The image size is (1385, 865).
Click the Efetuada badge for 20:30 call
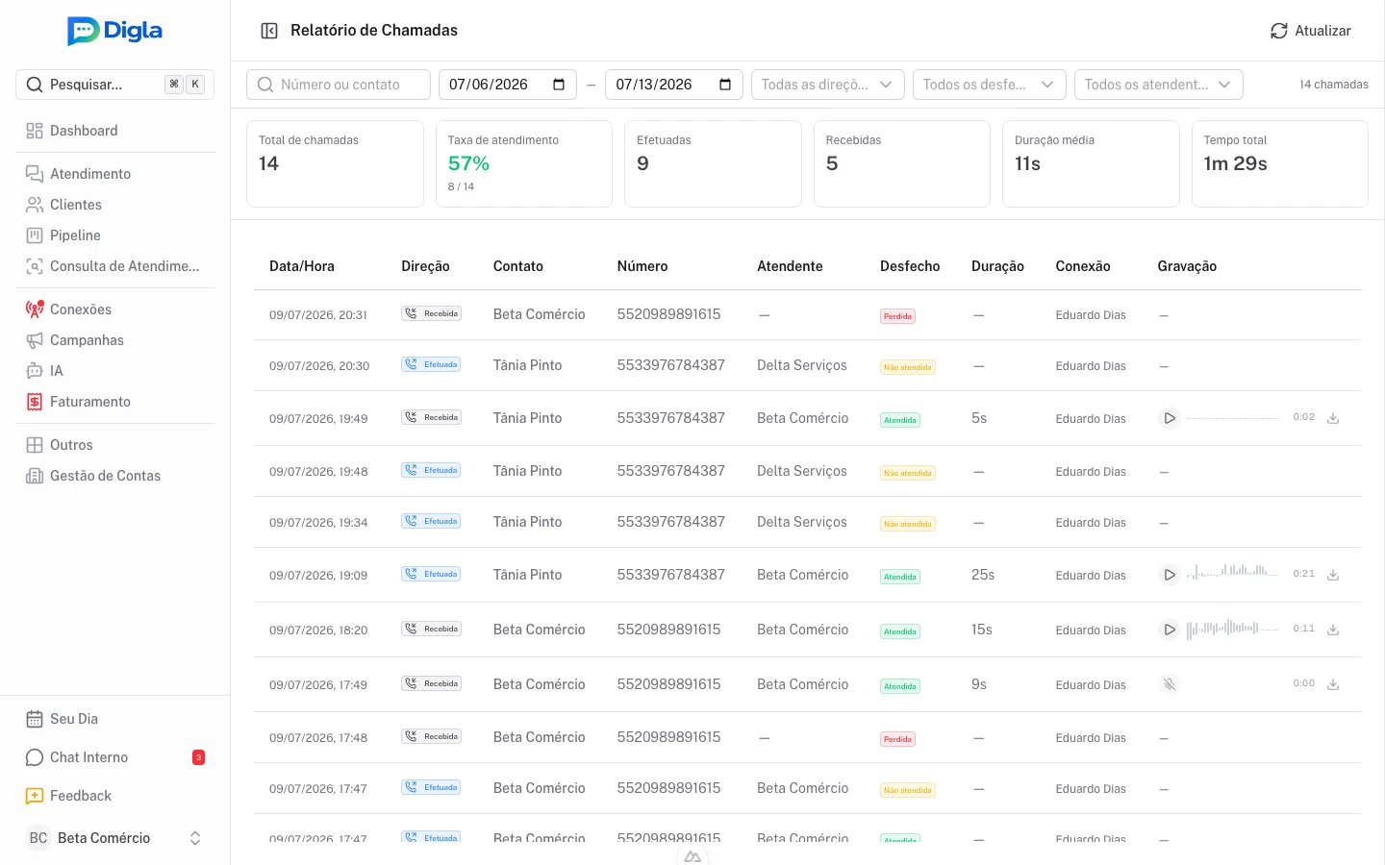pyautogui.click(x=431, y=364)
